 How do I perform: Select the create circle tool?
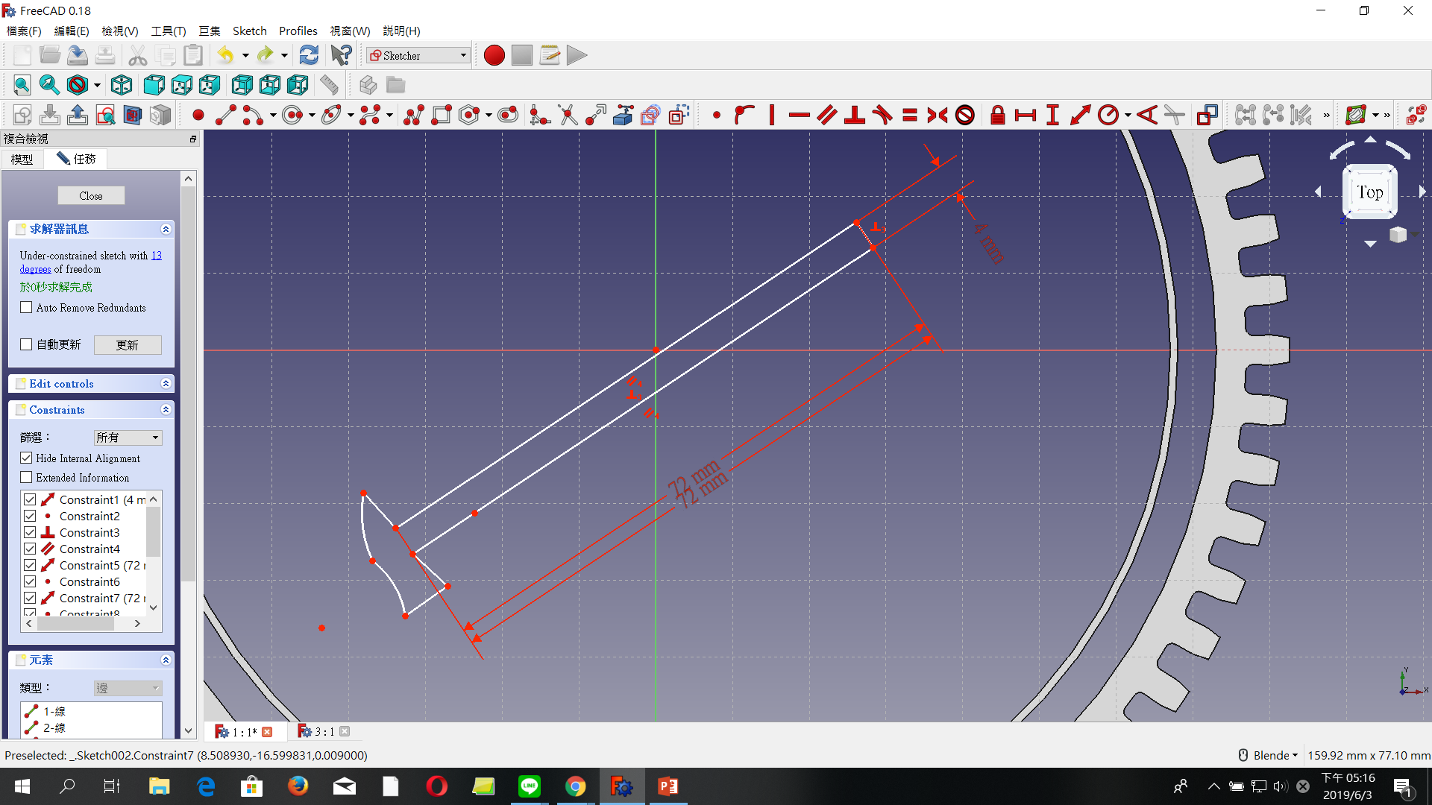[x=293, y=115]
